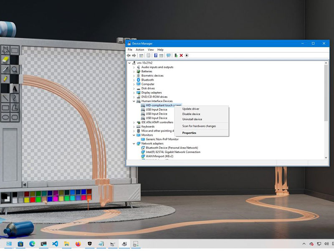The height and width of the screenshot is (251, 334).
Task: Expand the Biometric devices chevron
Action: 134,76
